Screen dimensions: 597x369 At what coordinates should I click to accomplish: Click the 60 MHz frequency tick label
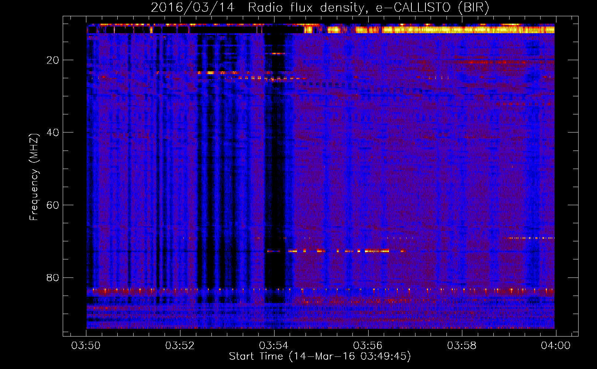coord(53,205)
